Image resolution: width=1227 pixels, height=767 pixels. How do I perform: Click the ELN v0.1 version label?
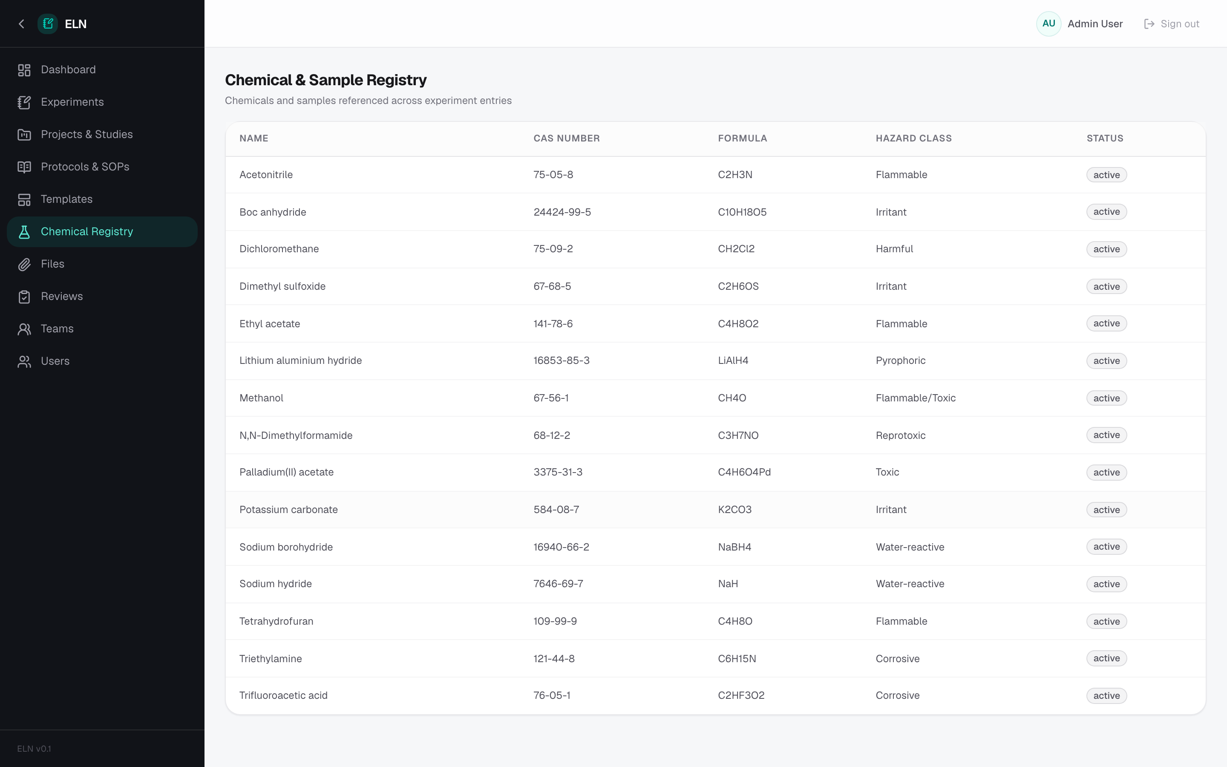34,749
